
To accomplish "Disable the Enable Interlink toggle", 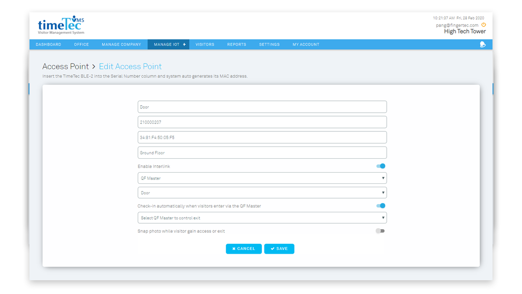I will [380, 166].
